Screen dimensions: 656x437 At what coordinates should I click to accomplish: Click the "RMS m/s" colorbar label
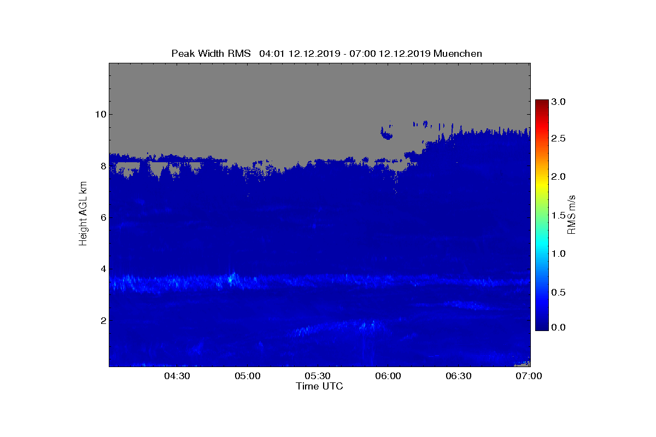[571, 214]
